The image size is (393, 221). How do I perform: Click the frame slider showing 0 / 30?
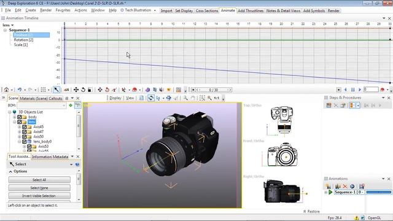pyautogui.click(x=214, y=90)
